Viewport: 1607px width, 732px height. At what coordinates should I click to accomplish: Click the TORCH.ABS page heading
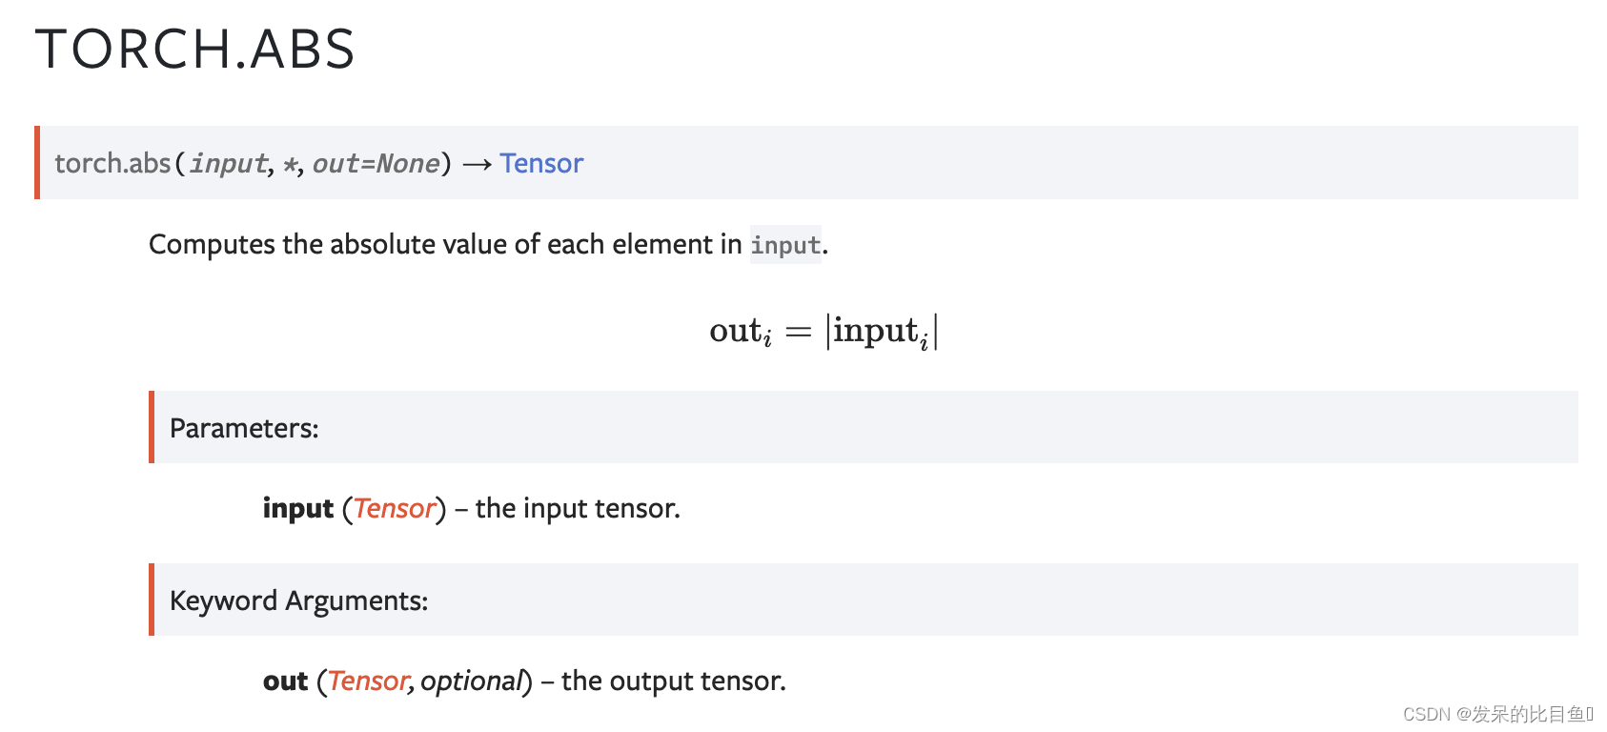tap(194, 49)
